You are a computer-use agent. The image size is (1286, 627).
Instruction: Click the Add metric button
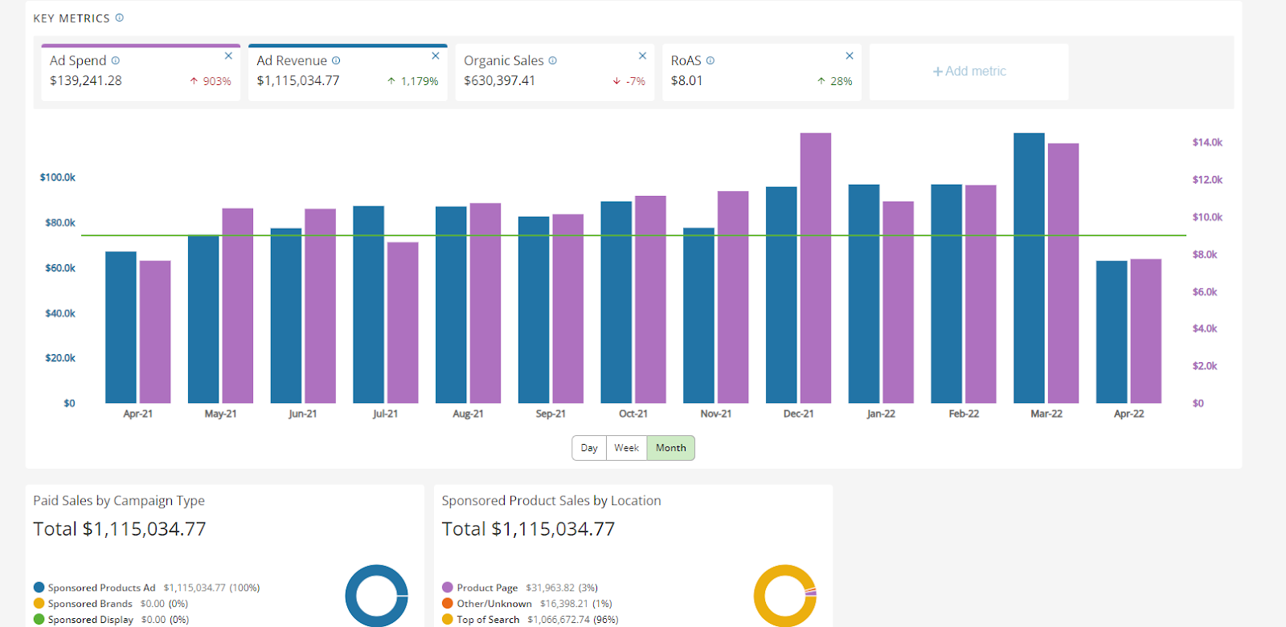[x=969, y=71]
